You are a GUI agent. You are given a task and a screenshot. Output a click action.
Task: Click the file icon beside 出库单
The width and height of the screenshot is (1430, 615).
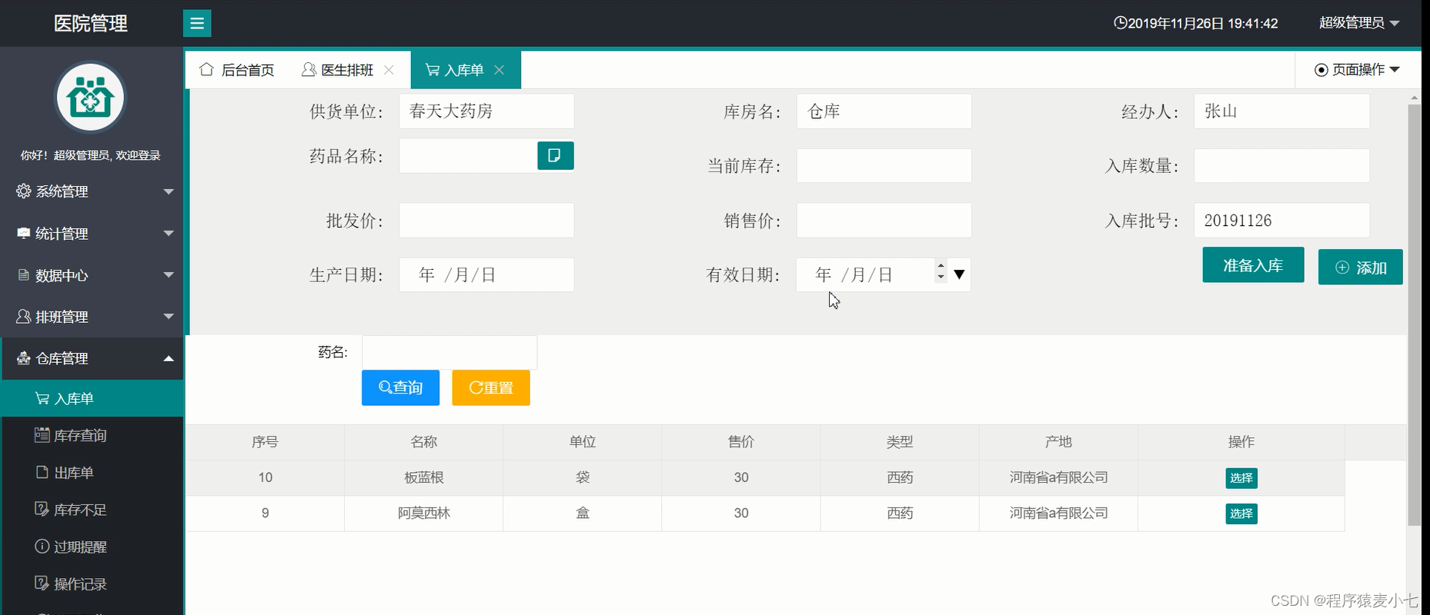click(42, 472)
